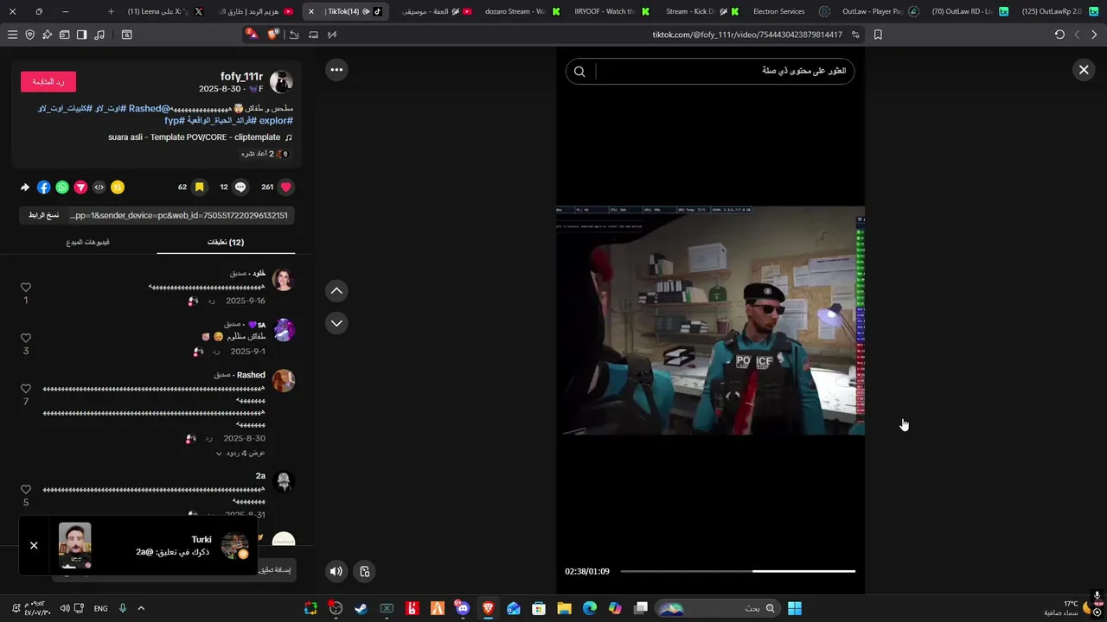The width and height of the screenshot is (1107, 622).
Task: Open the suara asli sound link
Action: coord(200,137)
